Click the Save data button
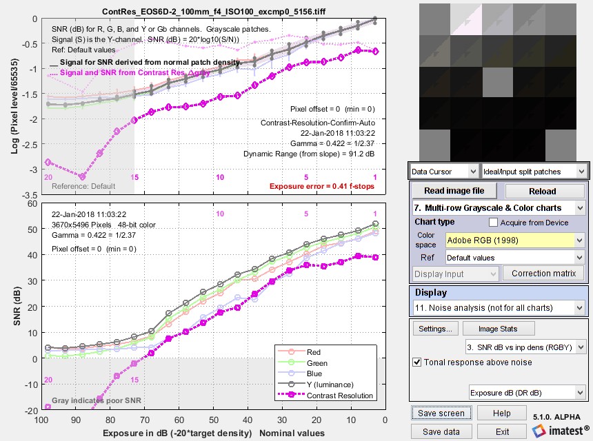Image resolution: width=593 pixels, height=441 pixels. (441, 430)
